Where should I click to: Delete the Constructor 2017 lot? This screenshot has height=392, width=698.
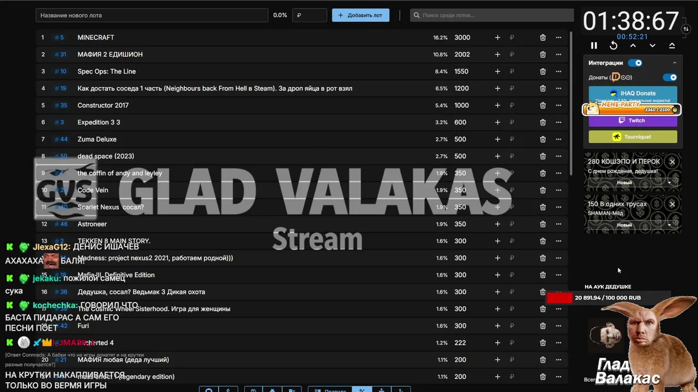(543, 105)
